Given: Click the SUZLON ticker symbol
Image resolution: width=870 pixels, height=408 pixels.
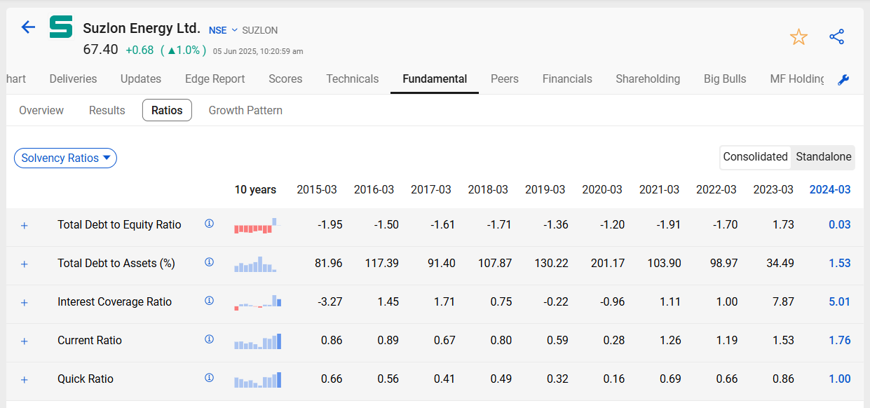Looking at the screenshot, I should (260, 30).
